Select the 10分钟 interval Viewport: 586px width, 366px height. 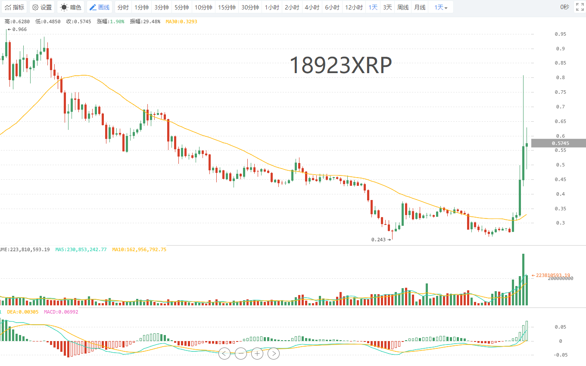tap(203, 7)
